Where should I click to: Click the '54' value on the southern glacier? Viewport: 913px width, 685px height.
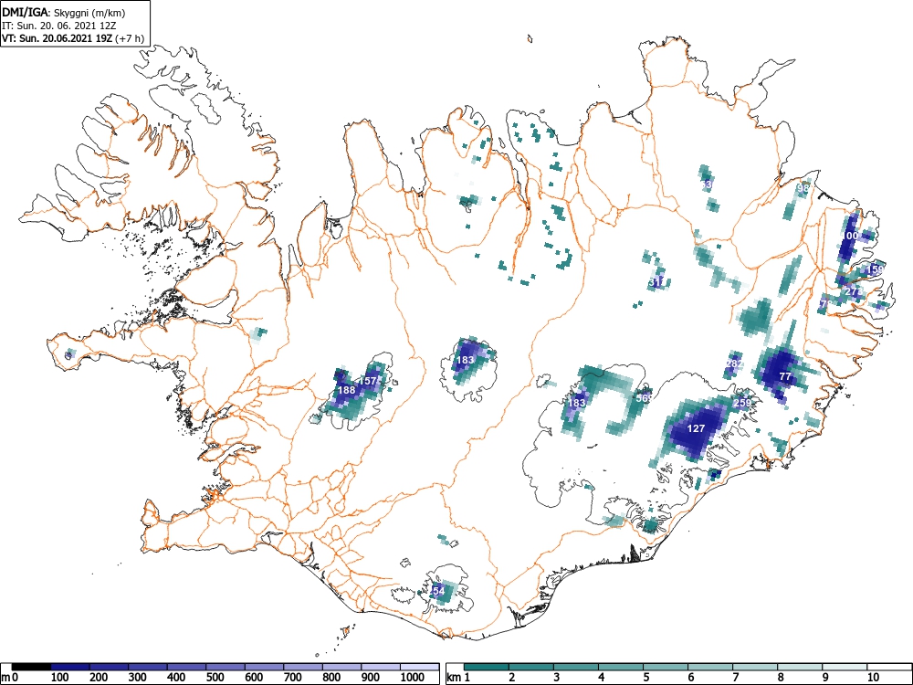coord(438,591)
